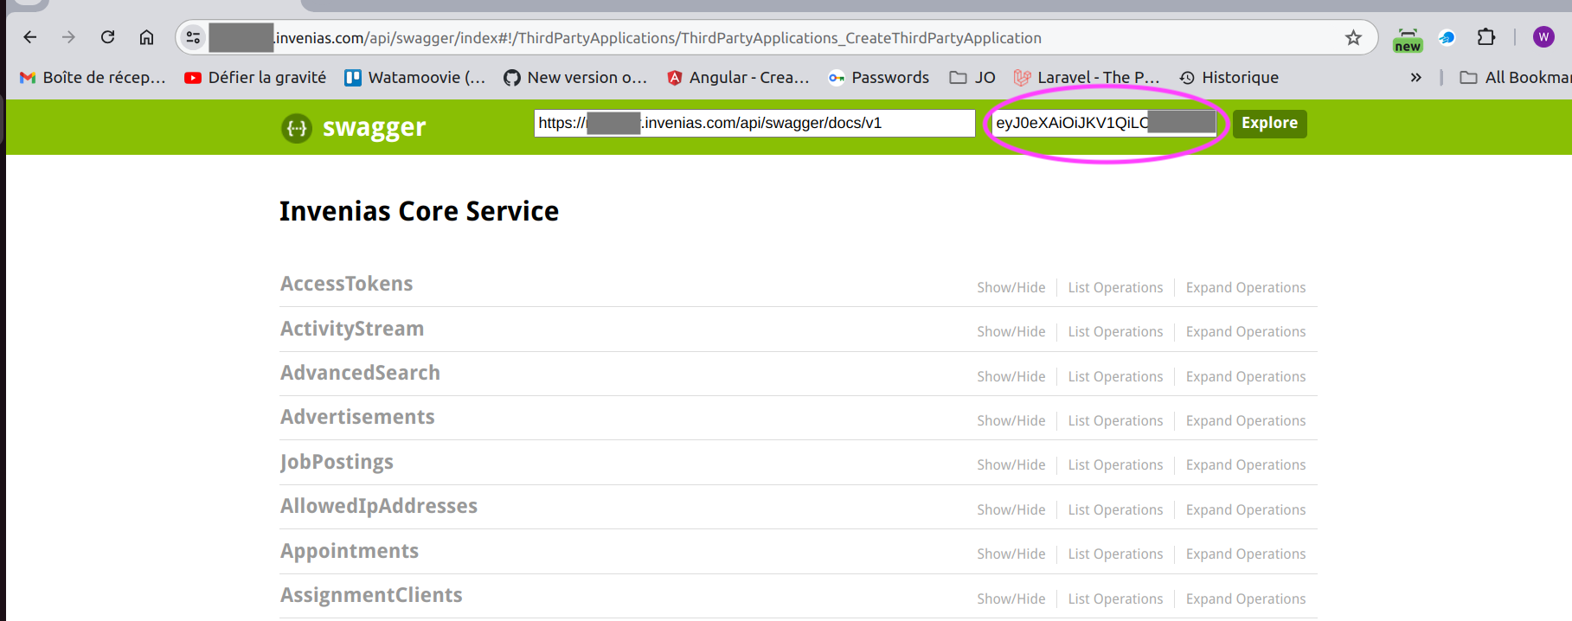
Task: Show/Hide AccessTokens operations
Action: (x=1011, y=287)
